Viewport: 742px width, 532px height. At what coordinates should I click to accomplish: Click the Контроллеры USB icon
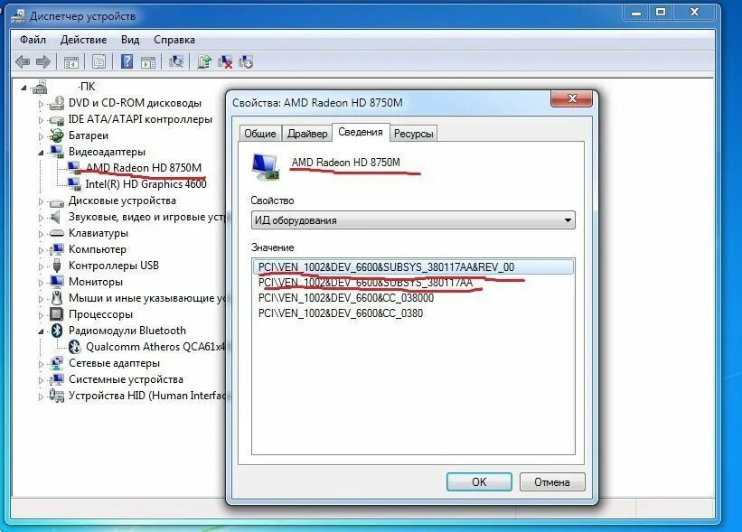57,266
